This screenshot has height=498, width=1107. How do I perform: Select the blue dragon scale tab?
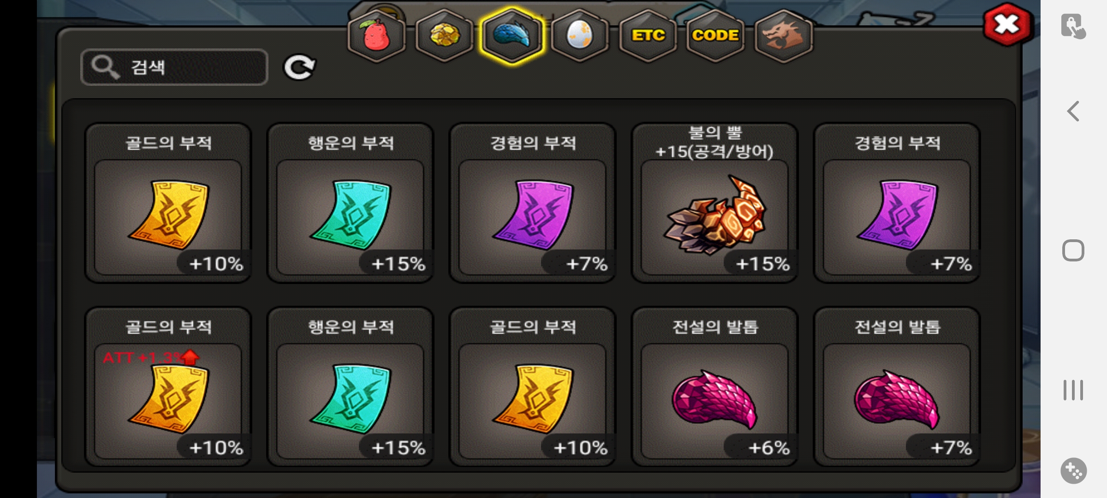pyautogui.click(x=512, y=36)
